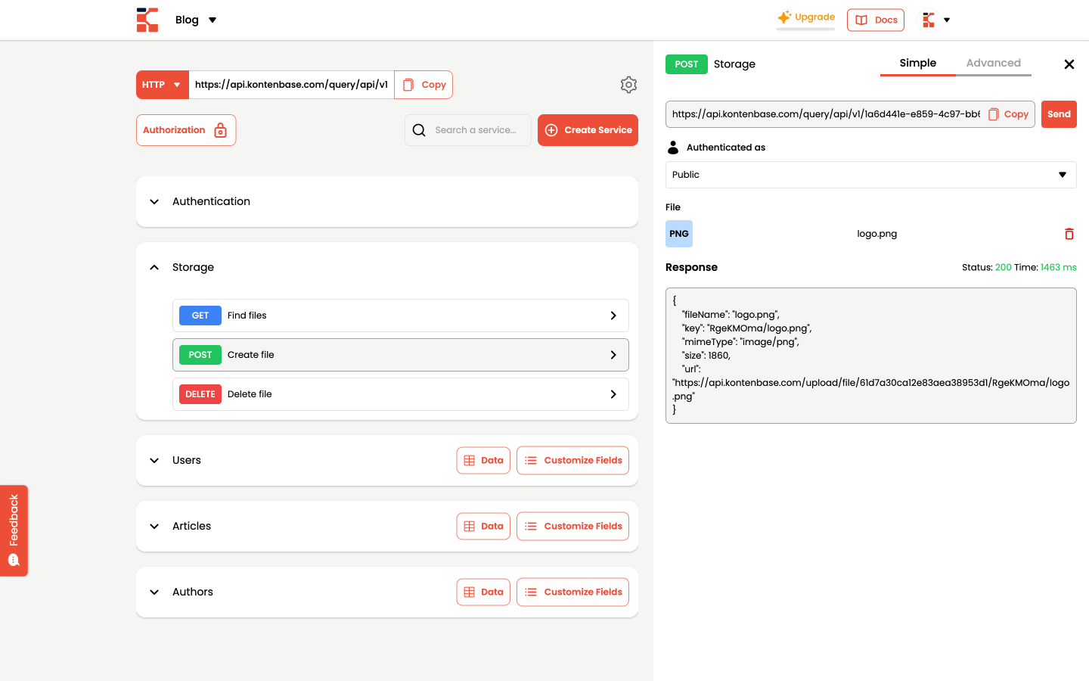The height and width of the screenshot is (681, 1089).
Task: Open the Feedback side tab
Action: (14, 530)
